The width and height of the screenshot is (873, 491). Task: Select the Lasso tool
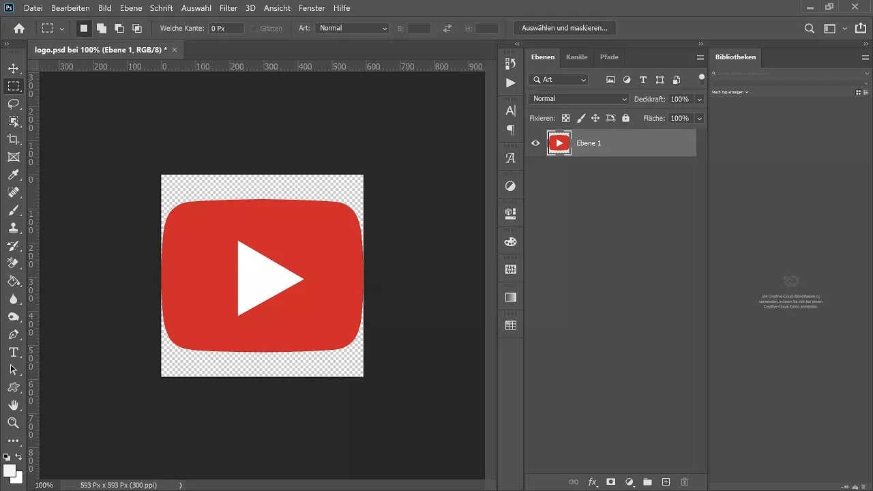(x=14, y=104)
